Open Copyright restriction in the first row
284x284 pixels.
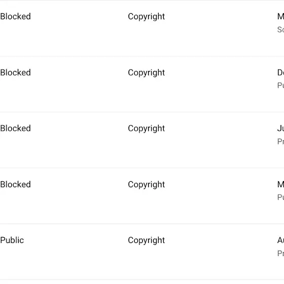(147, 17)
